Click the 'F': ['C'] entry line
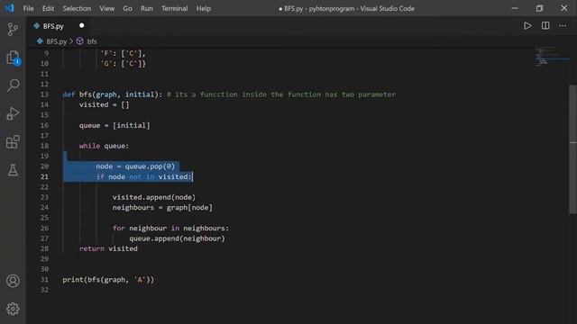 coord(124,53)
